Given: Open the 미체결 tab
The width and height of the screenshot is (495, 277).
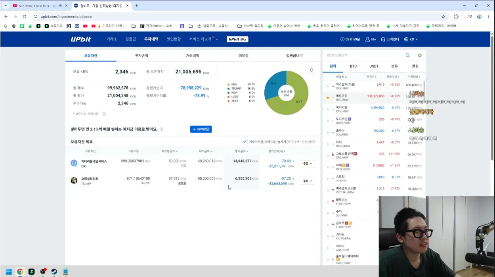Looking at the screenshot, I should tap(243, 56).
